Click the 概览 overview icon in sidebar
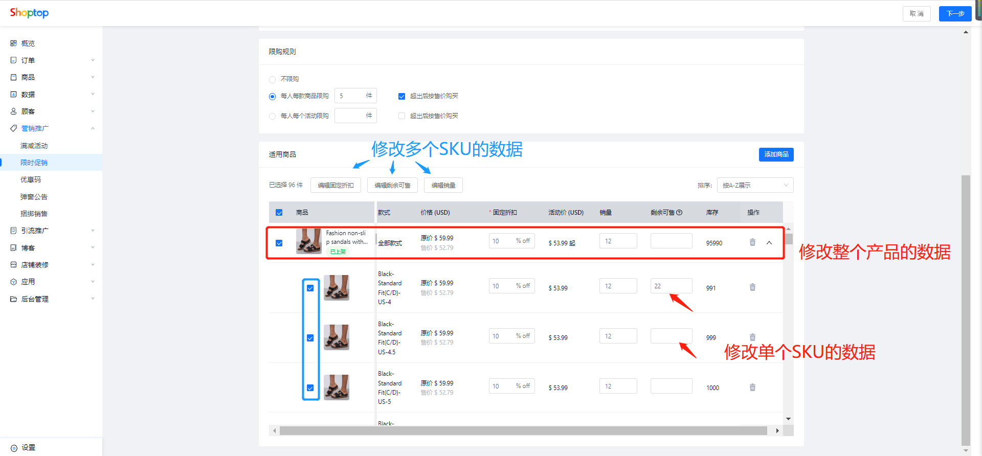Screen dimensions: 982x456 tap(14, 43)
